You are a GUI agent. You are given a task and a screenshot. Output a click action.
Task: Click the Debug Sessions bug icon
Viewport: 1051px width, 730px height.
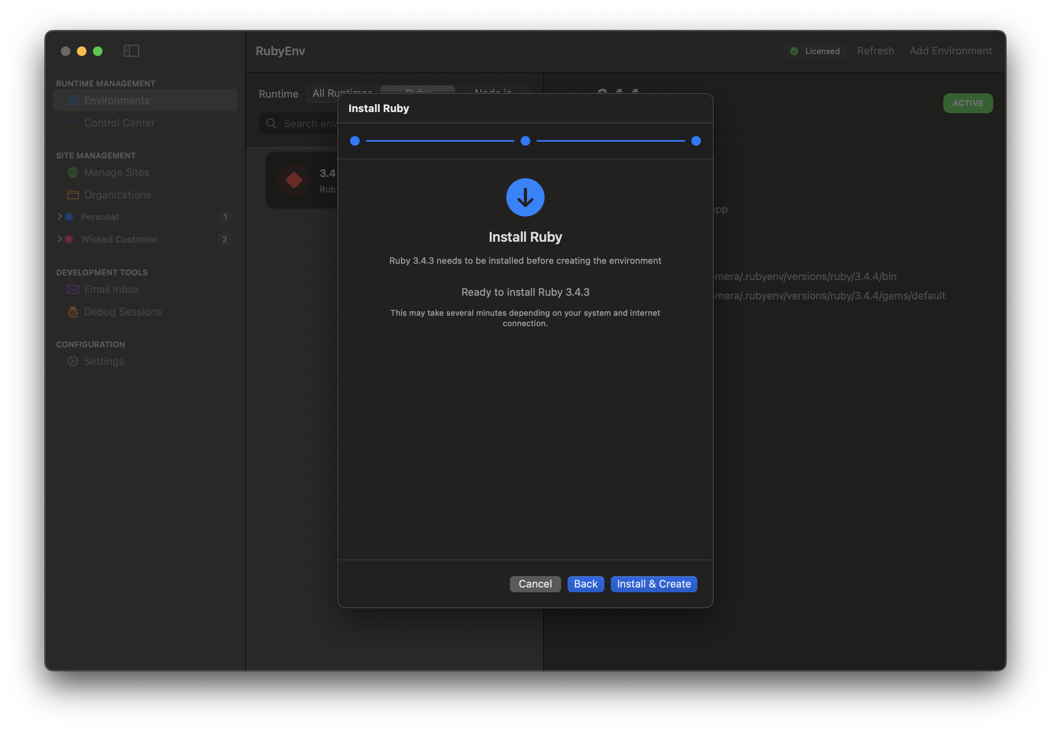(73, 312)
